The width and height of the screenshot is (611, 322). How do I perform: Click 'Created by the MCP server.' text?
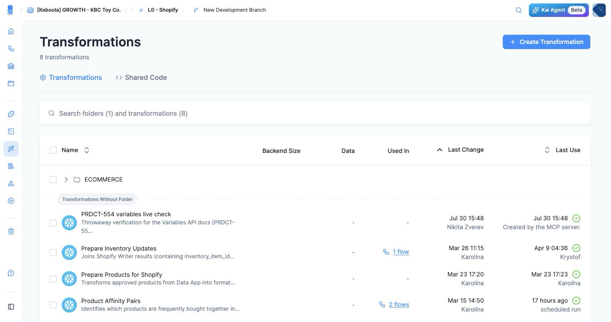[x=541, y=227]
